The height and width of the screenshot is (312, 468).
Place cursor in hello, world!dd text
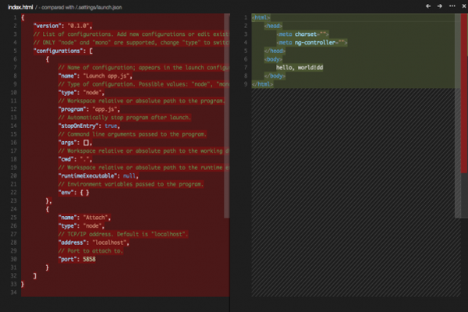pos(312,68)
